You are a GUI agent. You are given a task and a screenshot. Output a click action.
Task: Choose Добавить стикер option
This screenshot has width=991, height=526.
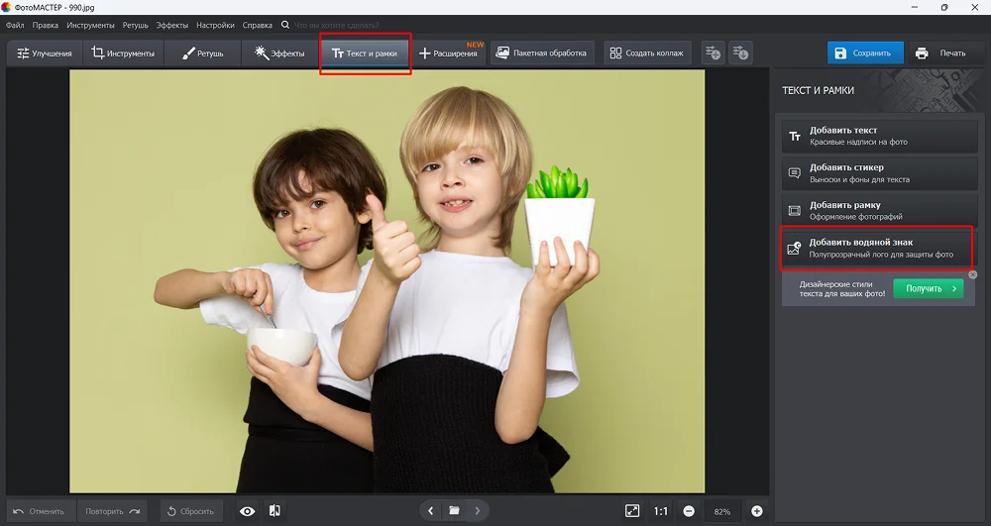[x=879, y=173]
